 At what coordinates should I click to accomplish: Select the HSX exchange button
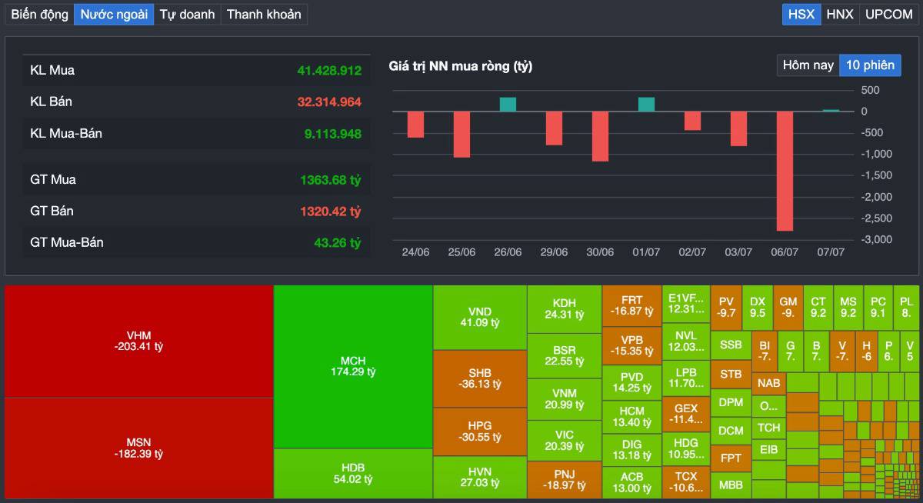801,14
